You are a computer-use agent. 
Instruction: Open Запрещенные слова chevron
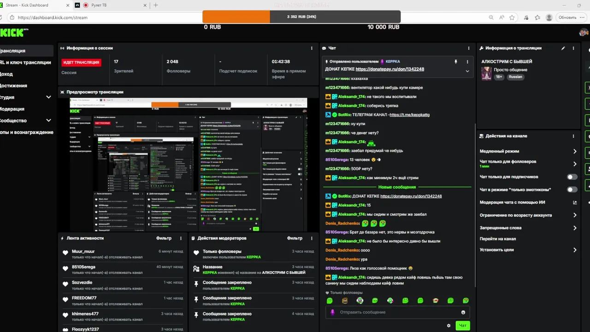[x=575, y=228]
